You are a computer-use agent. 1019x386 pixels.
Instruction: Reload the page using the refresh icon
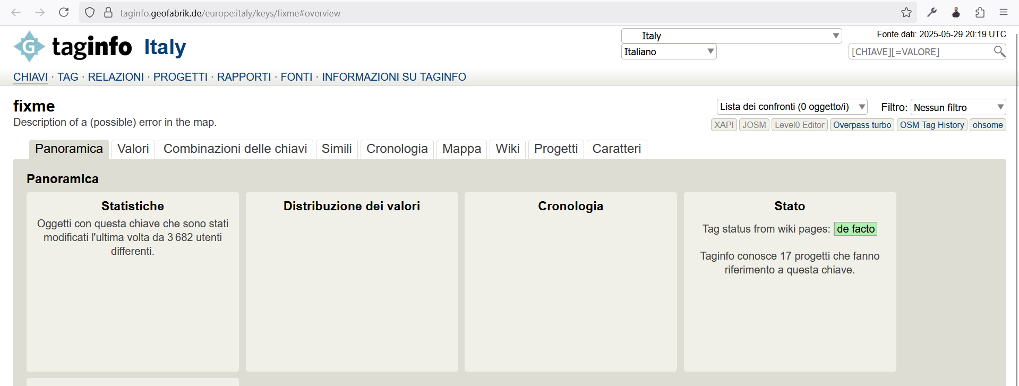(64, 12)
